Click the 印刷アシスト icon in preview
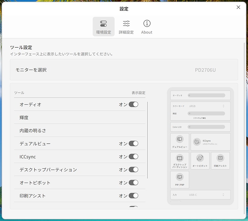The image size is (248, 221). [x=220, y=158]
